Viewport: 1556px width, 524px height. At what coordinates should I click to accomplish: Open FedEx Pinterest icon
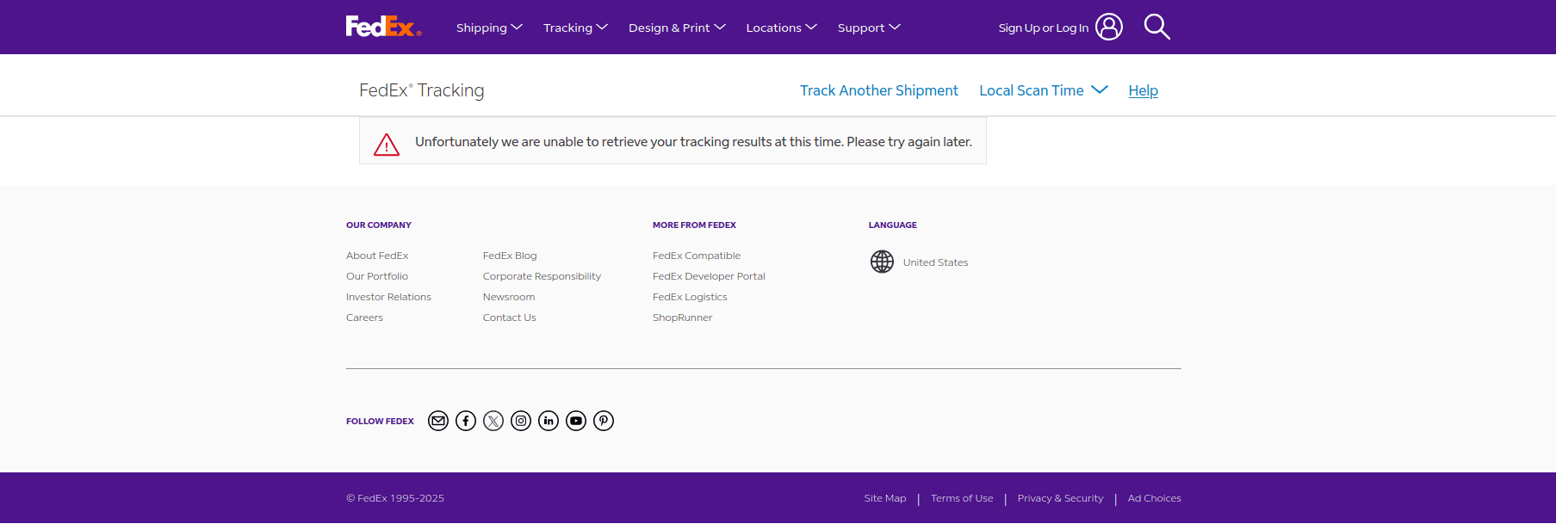point(604,421)
